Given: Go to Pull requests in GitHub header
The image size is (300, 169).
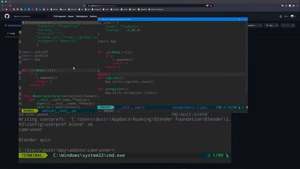Looking at the screenshot, I should [x=60, y=16].
